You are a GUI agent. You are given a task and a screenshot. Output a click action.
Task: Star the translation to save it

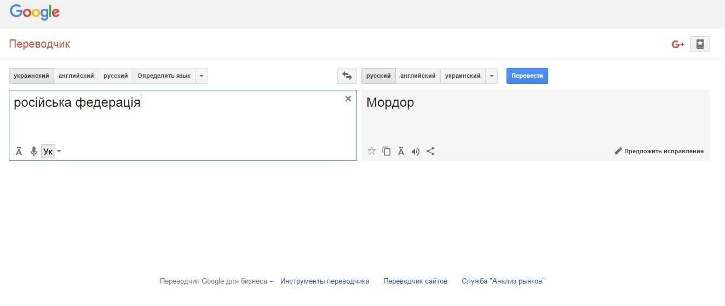pyautogui.click(x=371, y=152)
